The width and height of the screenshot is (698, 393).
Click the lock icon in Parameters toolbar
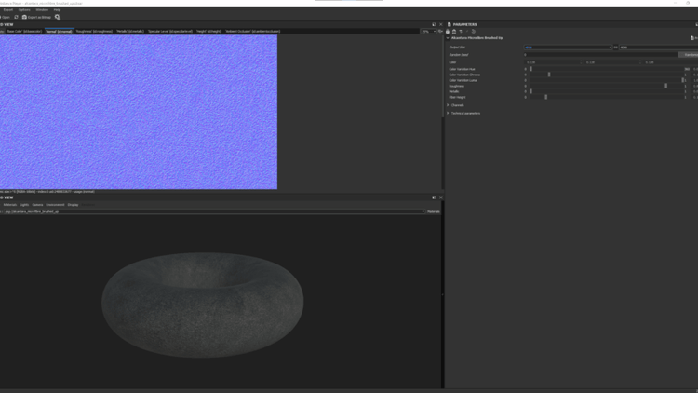click(448, 31)
